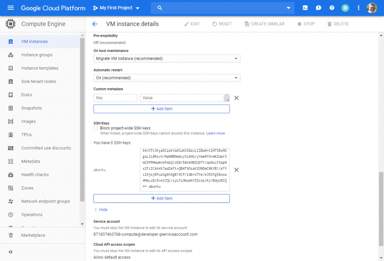
Task: Click the main page vertical scrollbar thumb
Action: (381, 209)
